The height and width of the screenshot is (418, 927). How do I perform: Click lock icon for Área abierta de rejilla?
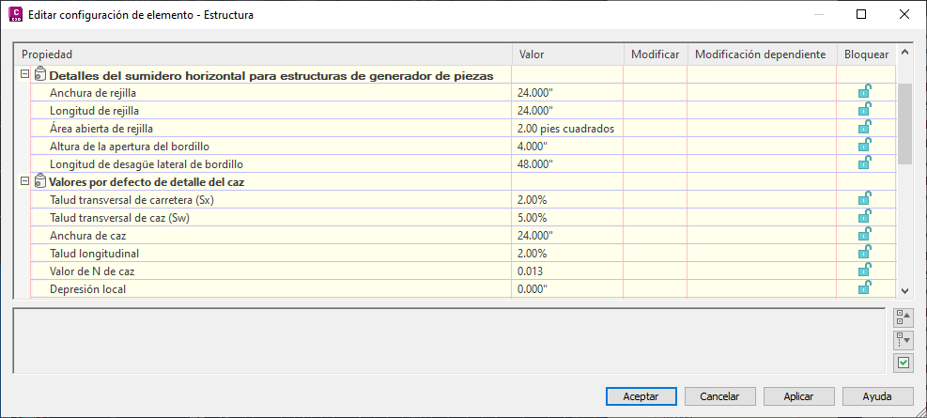coord(864,128)
